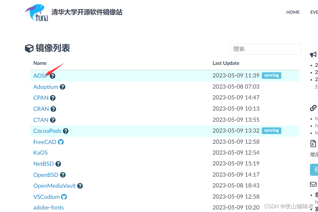318x212 pixels.
Task: Click the envelope contact icon
Action: [x=313, y=184]
